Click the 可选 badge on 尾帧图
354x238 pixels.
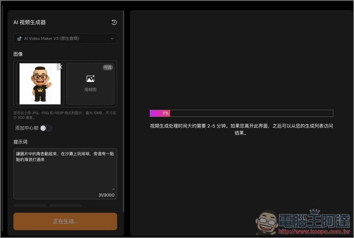pos(108,67)
